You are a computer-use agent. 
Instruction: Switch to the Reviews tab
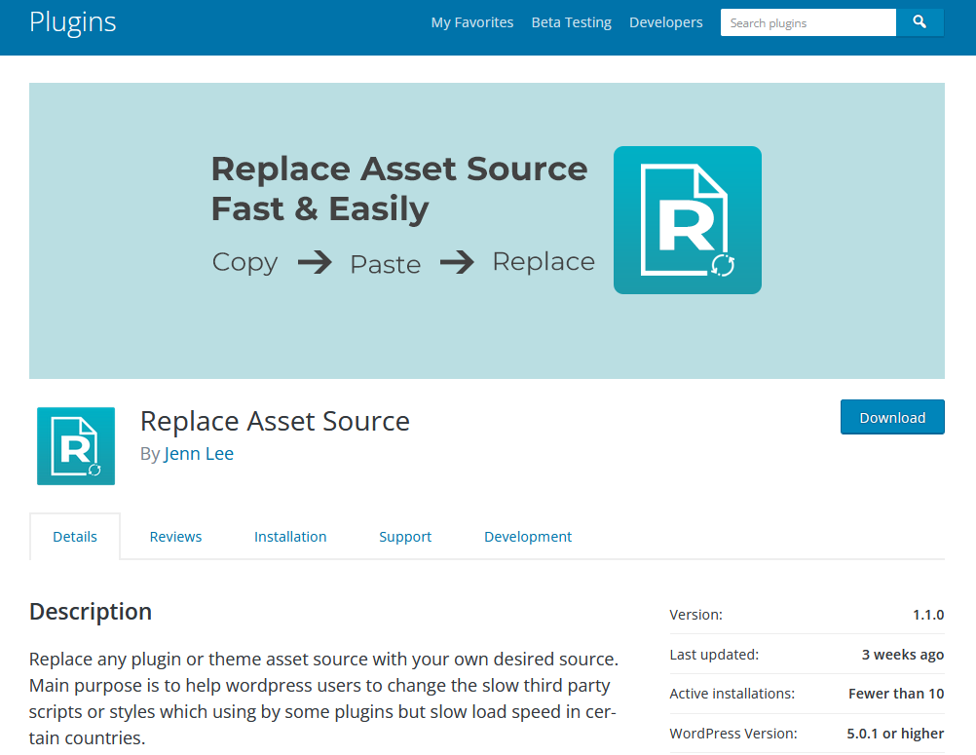[175, 536]
